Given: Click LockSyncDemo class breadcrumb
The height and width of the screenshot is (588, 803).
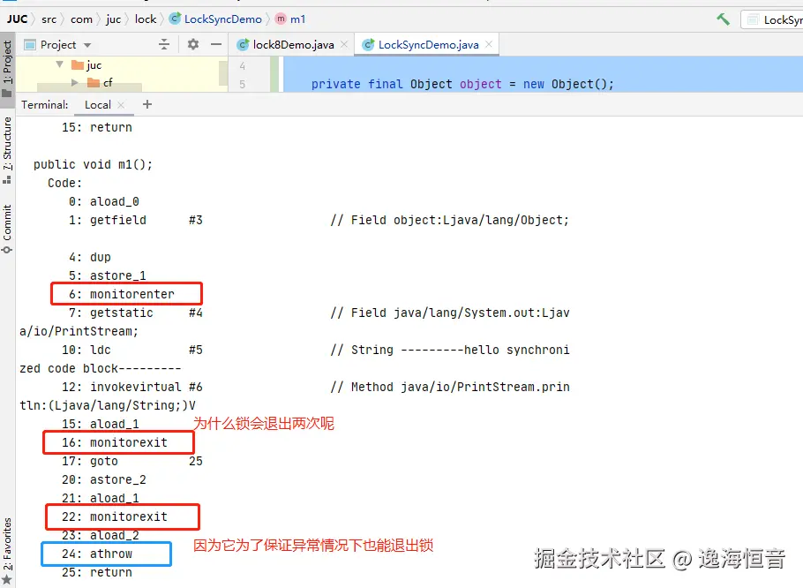Looking at the screenshot, I should pos(216,19).
